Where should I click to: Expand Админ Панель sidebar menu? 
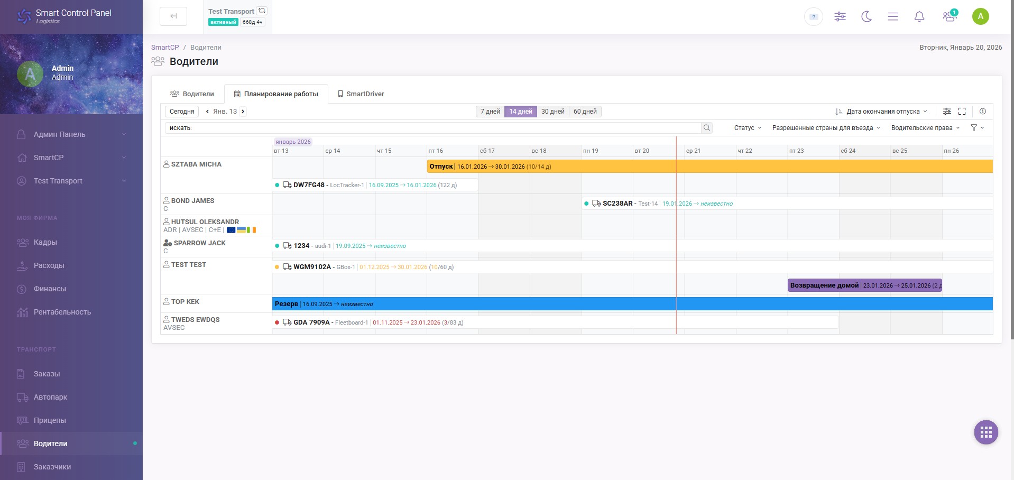(71, 134)
